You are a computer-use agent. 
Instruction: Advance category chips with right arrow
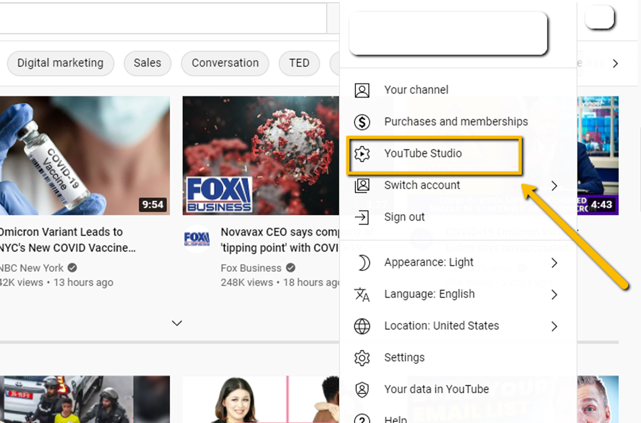tap(615, 63)
